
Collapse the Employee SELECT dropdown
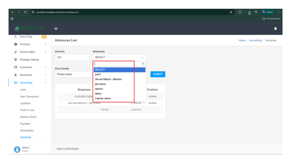click(119, 57)
